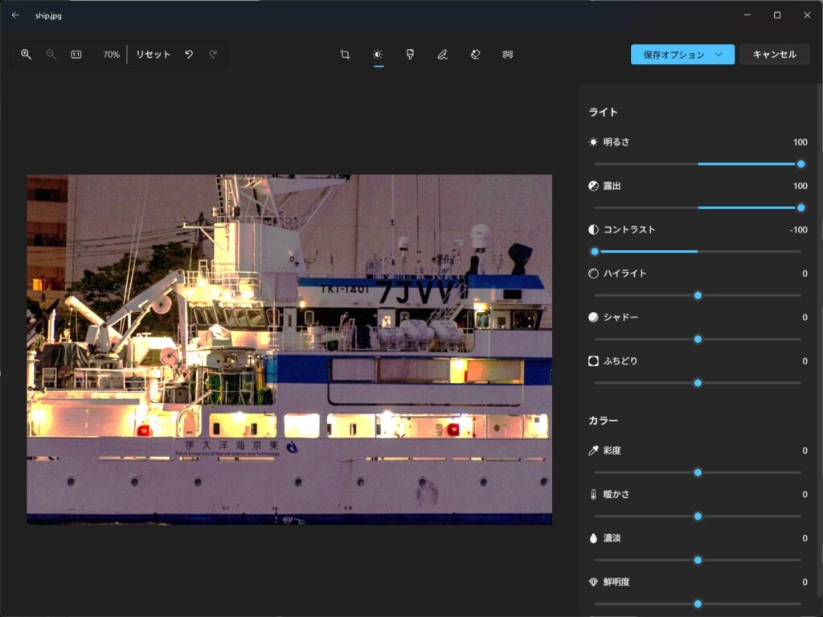
Task: Click the 鮮明度 slider handle
Action: [698, 604]
